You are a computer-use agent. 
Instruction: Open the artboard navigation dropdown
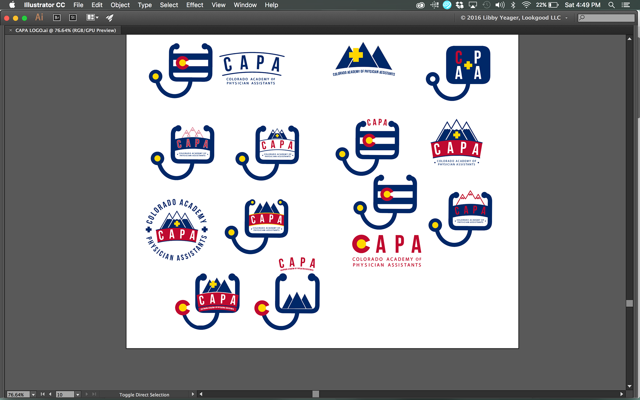point(78,395)
